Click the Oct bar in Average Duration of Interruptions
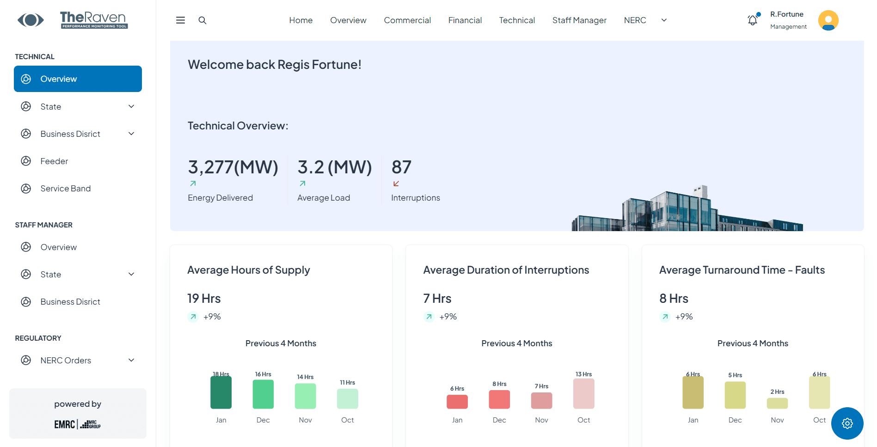877x447 pixels. pyautogui.click(x=583, y=393)
